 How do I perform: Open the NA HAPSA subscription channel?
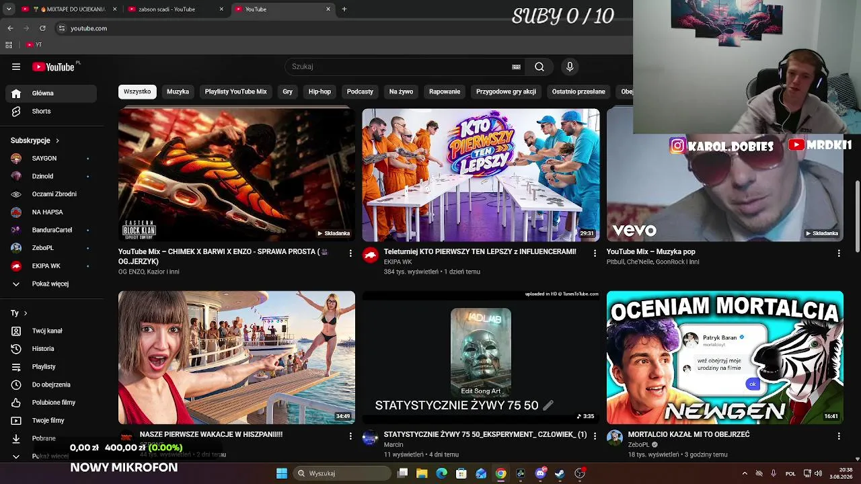point(51,212)
